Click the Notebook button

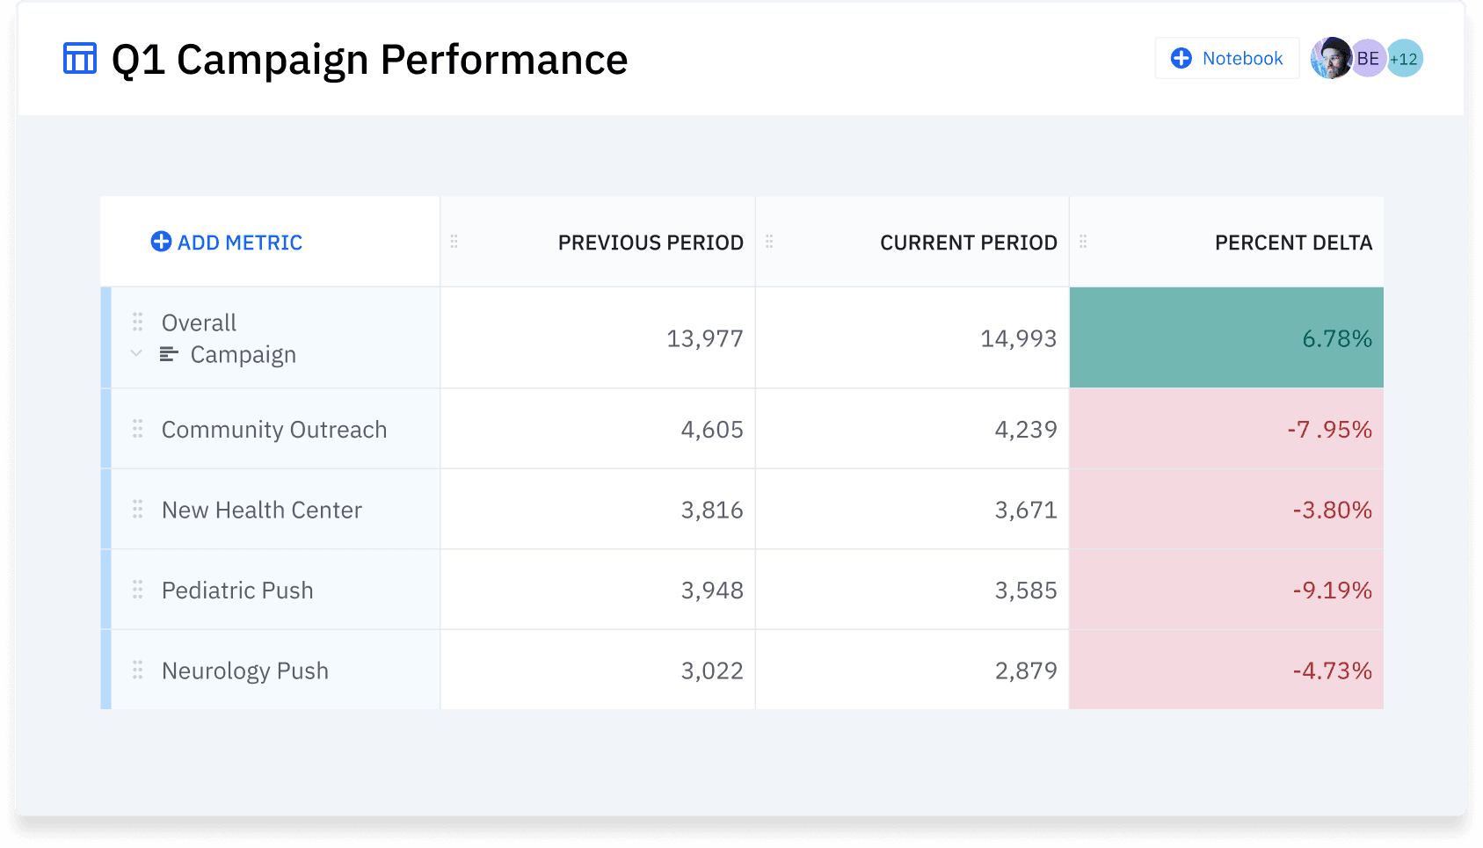click(1227, 58)
